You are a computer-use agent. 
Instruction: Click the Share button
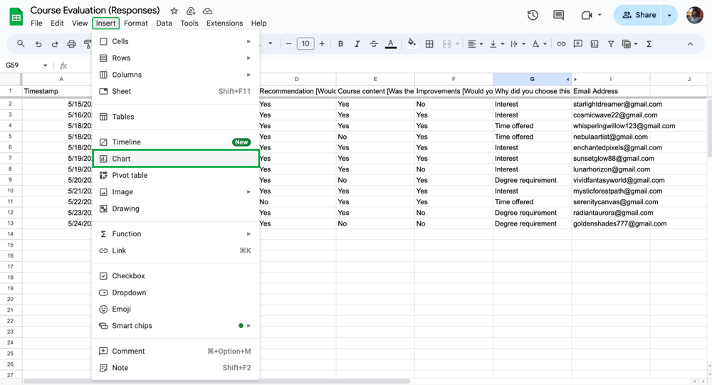pyautogui.click(x=639, y=15)
